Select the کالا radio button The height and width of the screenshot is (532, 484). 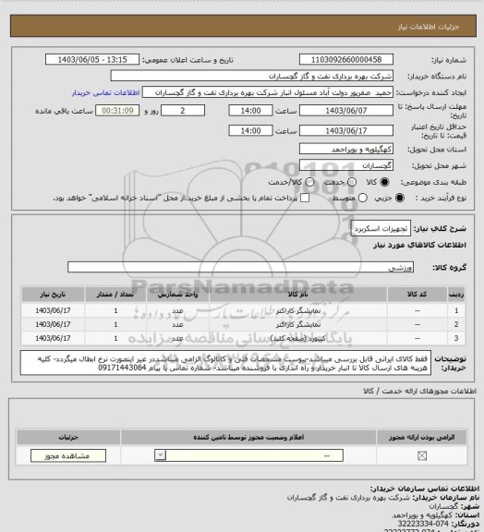384,182
